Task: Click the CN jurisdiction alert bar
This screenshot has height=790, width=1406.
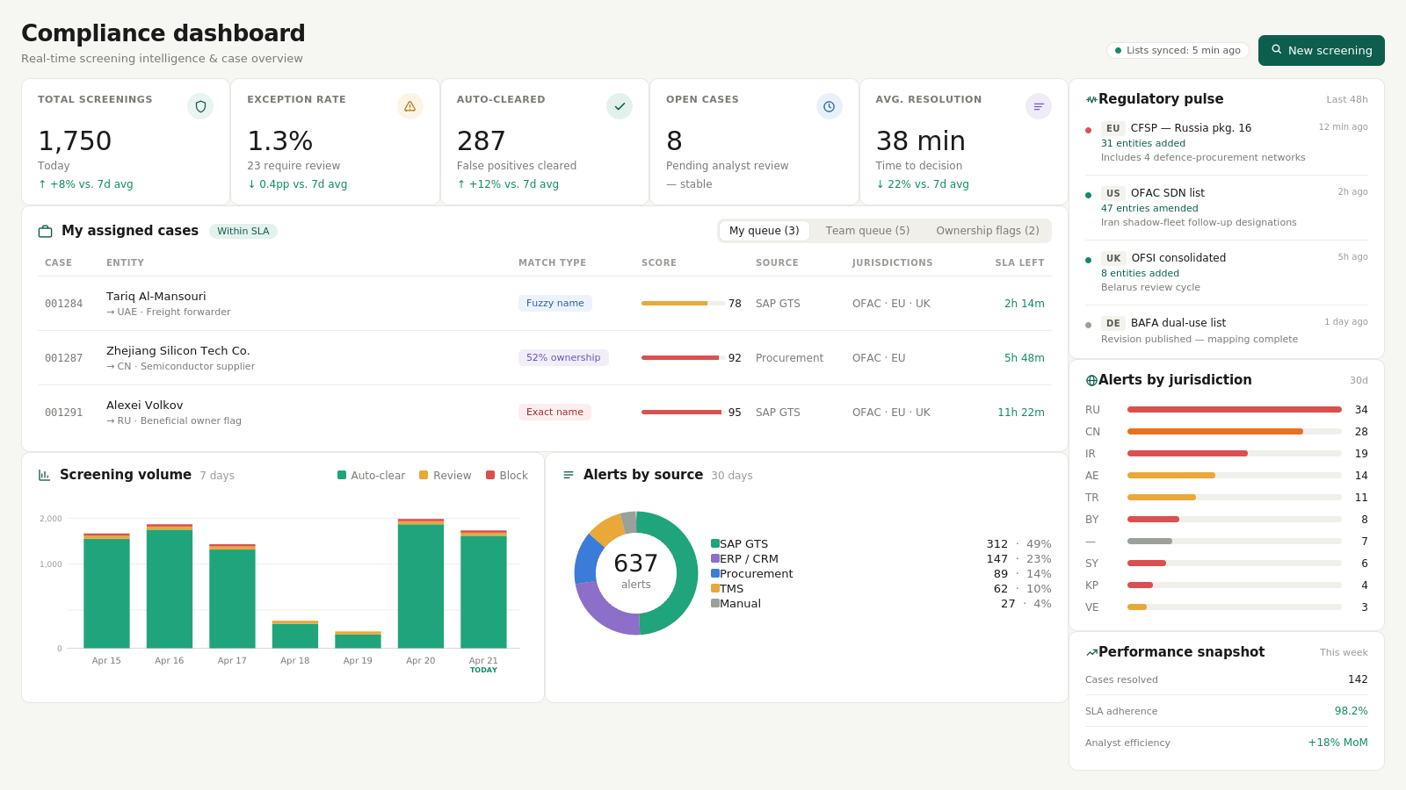Action: [x=1235, y=432]
